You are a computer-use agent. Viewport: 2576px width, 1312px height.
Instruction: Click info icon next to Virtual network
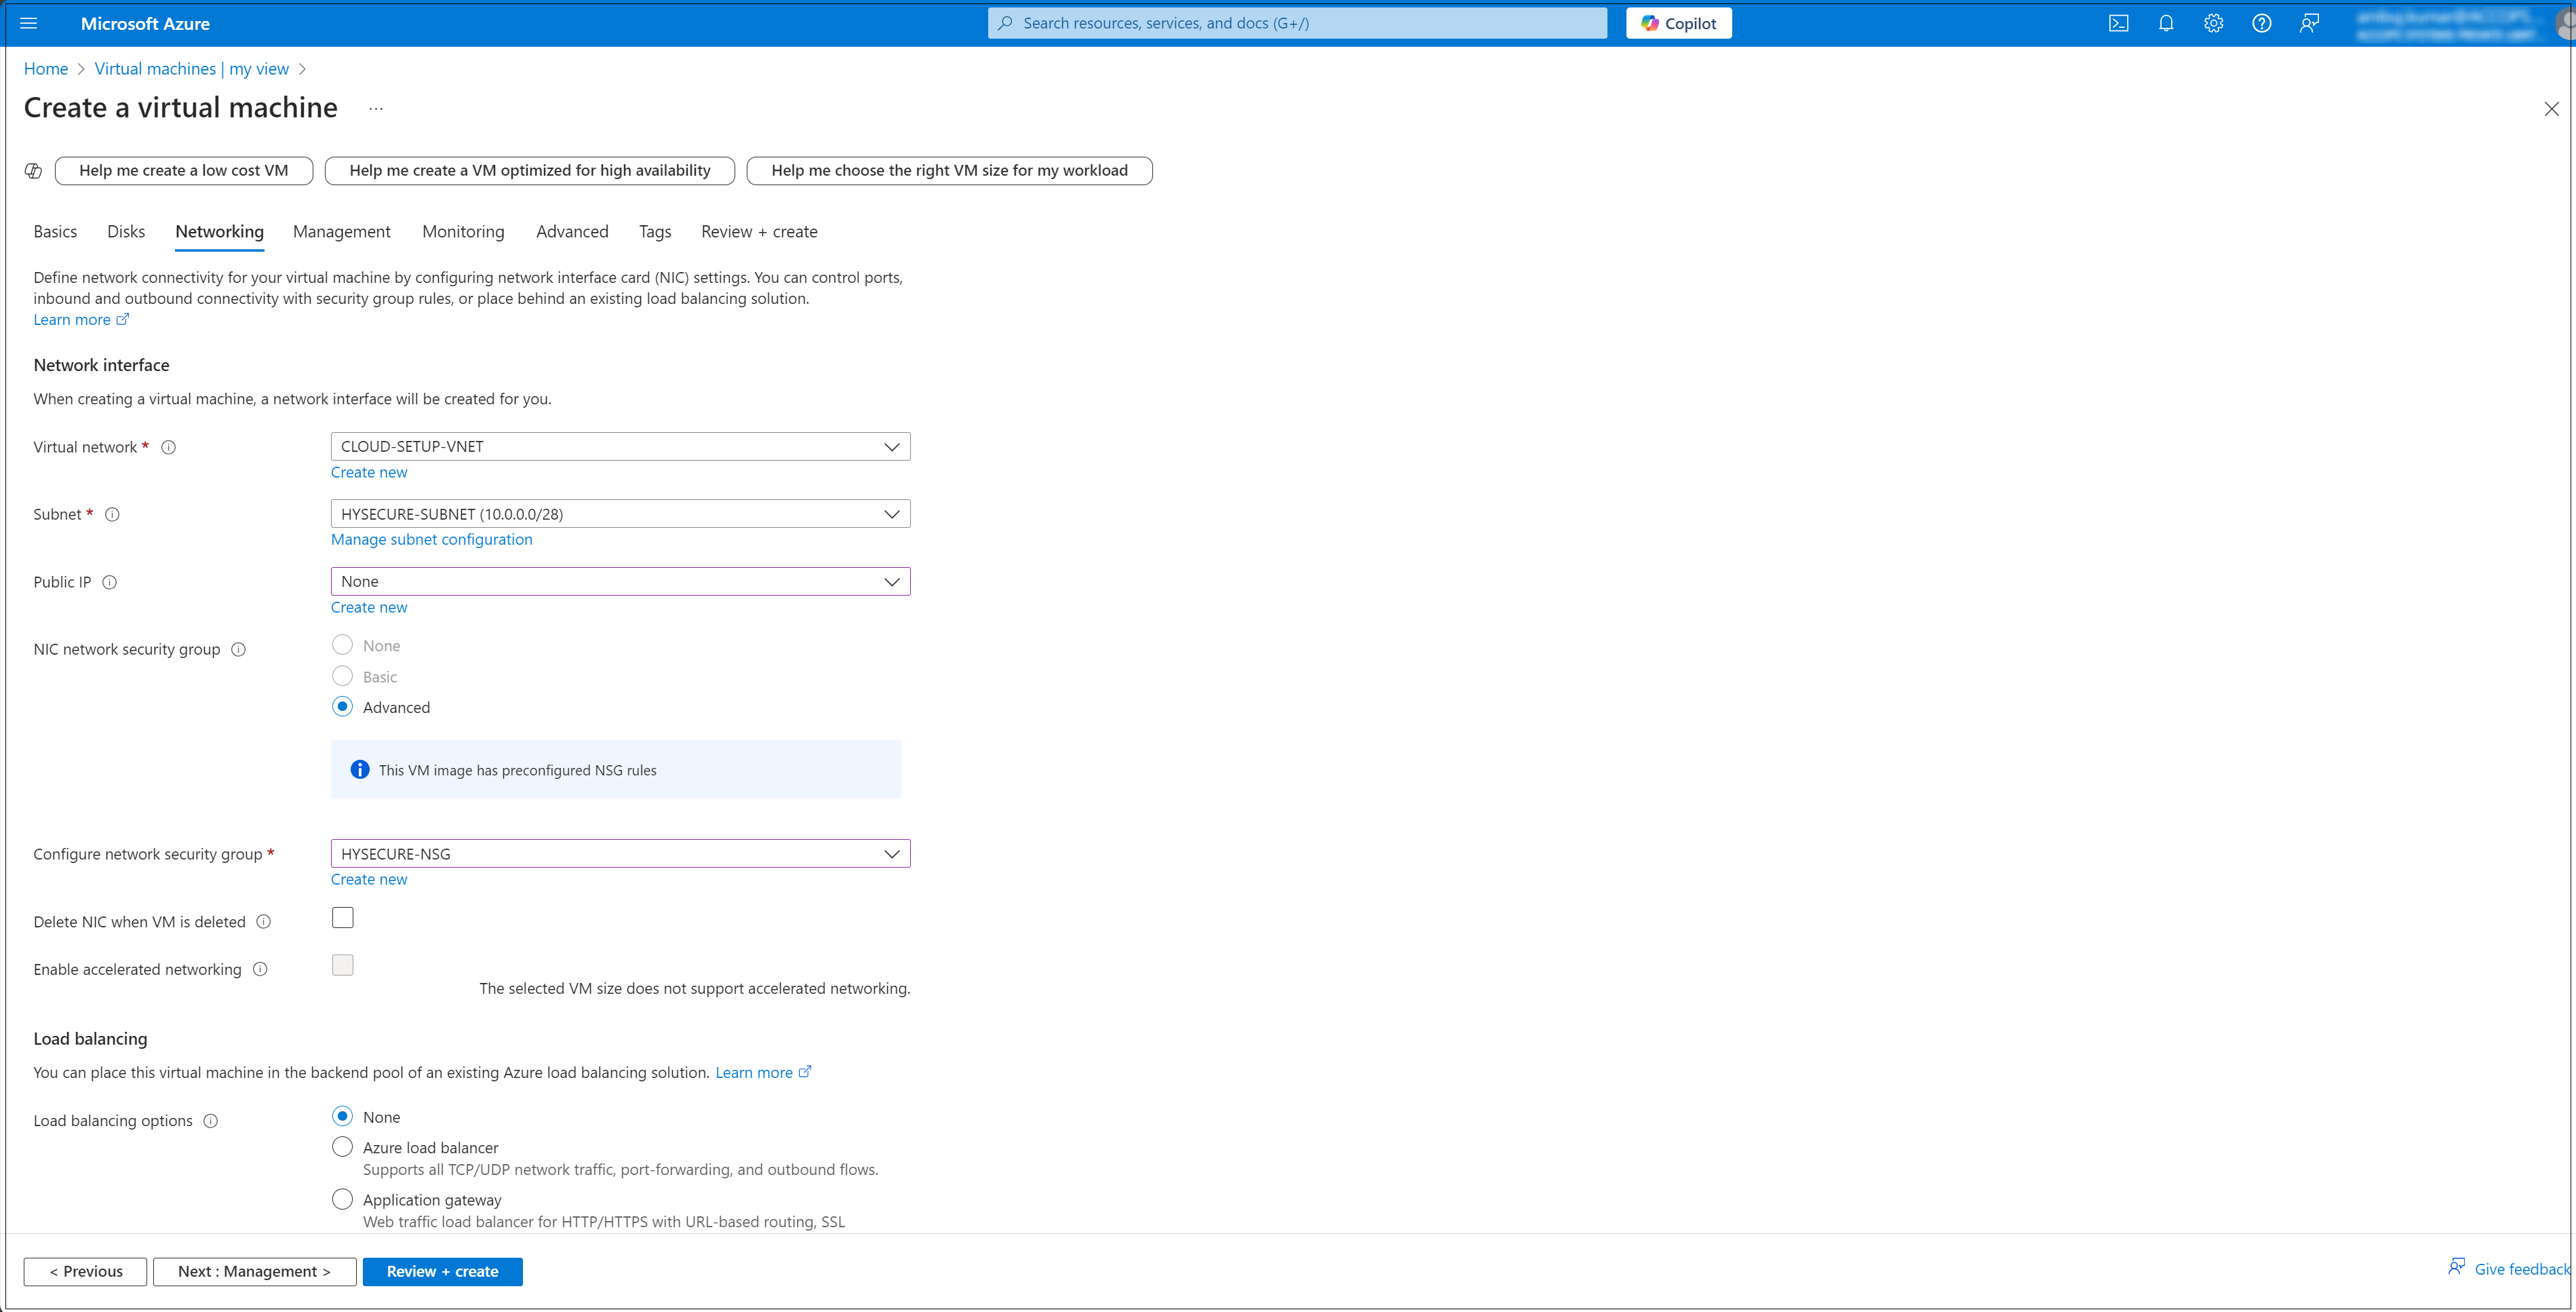169,447
